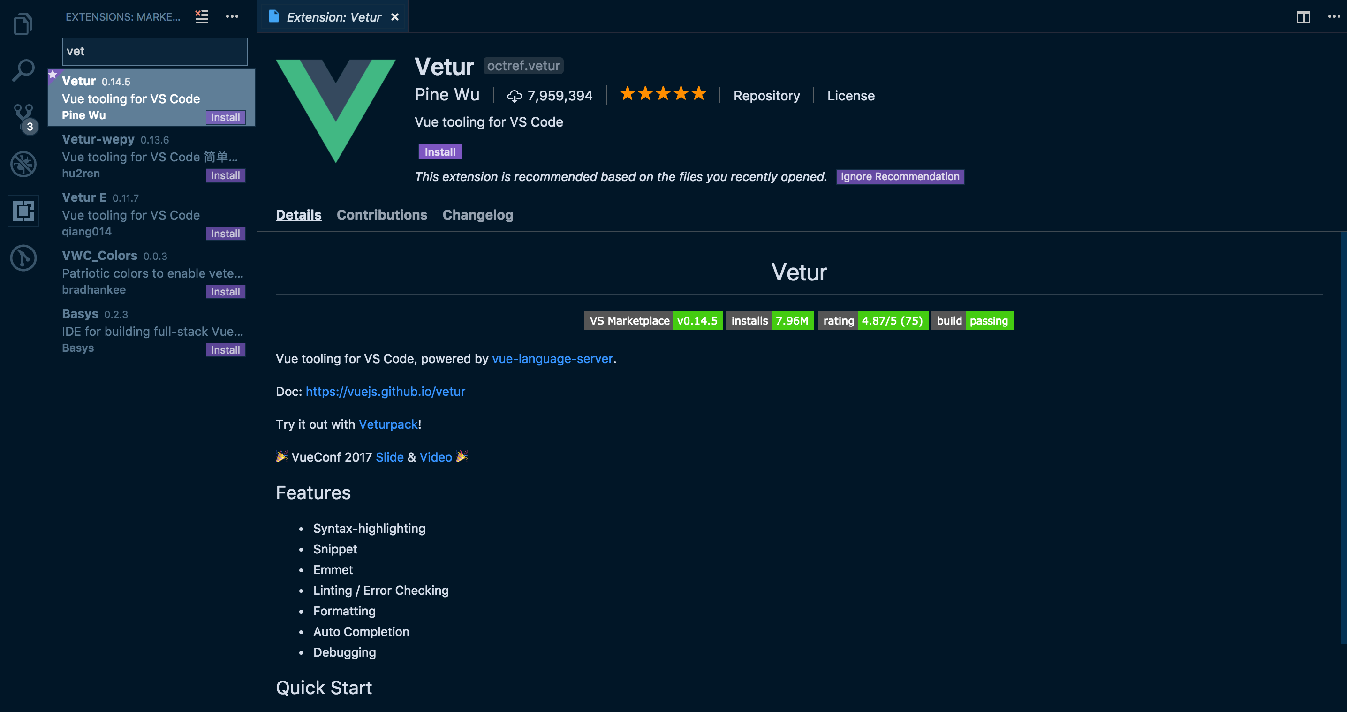Image resolution: width=1347 pixels, height=712 pixels.
Task: Open the GitLens activity bar icon
Action: pyautogui.click(x=23, y=258)
